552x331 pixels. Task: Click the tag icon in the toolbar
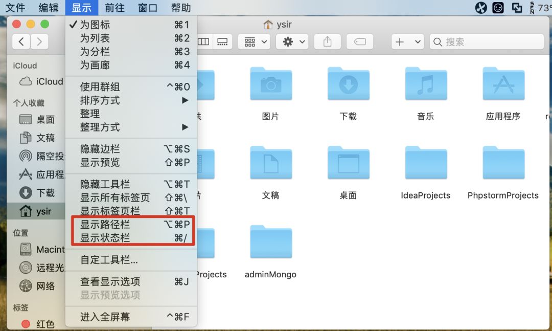coord(360,41)
